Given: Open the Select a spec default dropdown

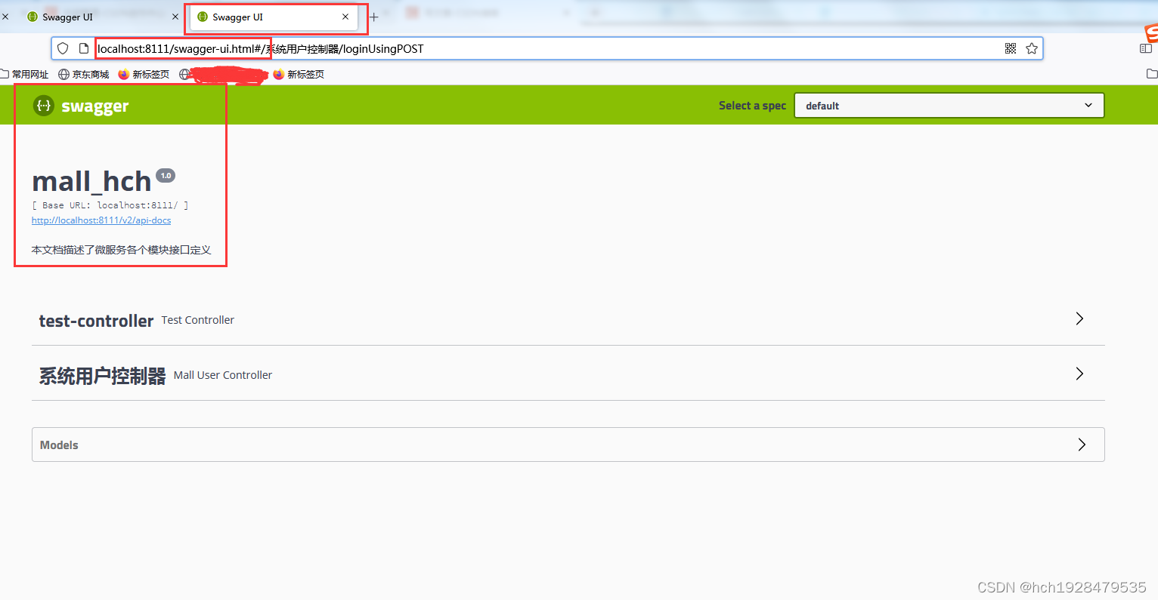Looking at the screenshot, I should pyautogui.click(x=949, y=106).
